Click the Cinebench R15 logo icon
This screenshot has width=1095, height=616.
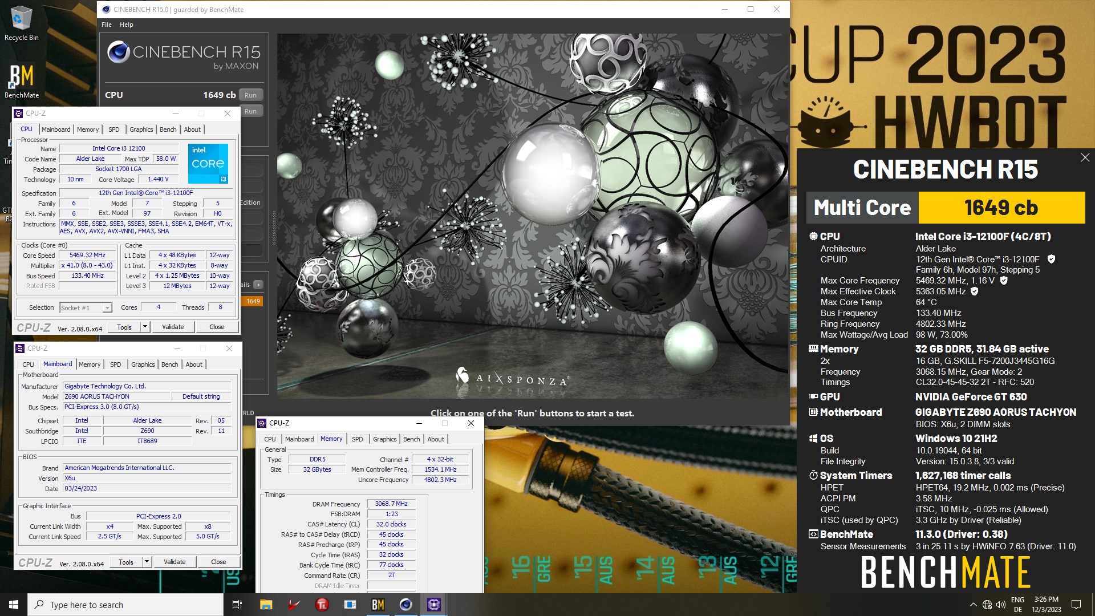point(118,52)
